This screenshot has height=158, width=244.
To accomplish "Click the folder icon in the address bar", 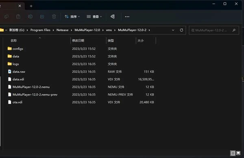I will [2, 30].
